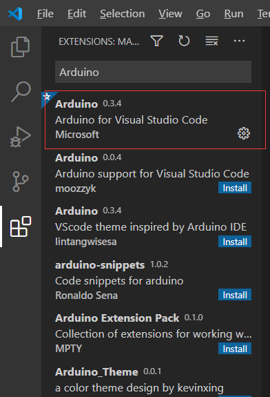Click the Arduino extension search field
Image resolution: width=270 pixels, height=397 pixels.
point(153,72)
